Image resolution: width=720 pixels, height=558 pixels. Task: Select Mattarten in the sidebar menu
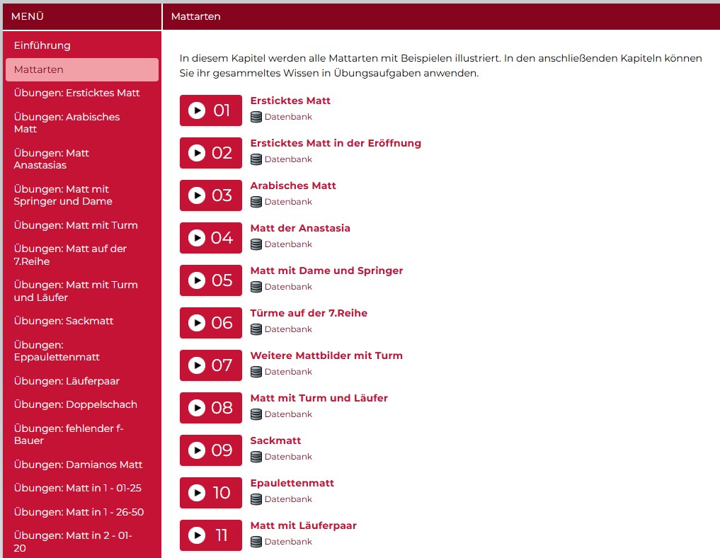pos(39,69)
